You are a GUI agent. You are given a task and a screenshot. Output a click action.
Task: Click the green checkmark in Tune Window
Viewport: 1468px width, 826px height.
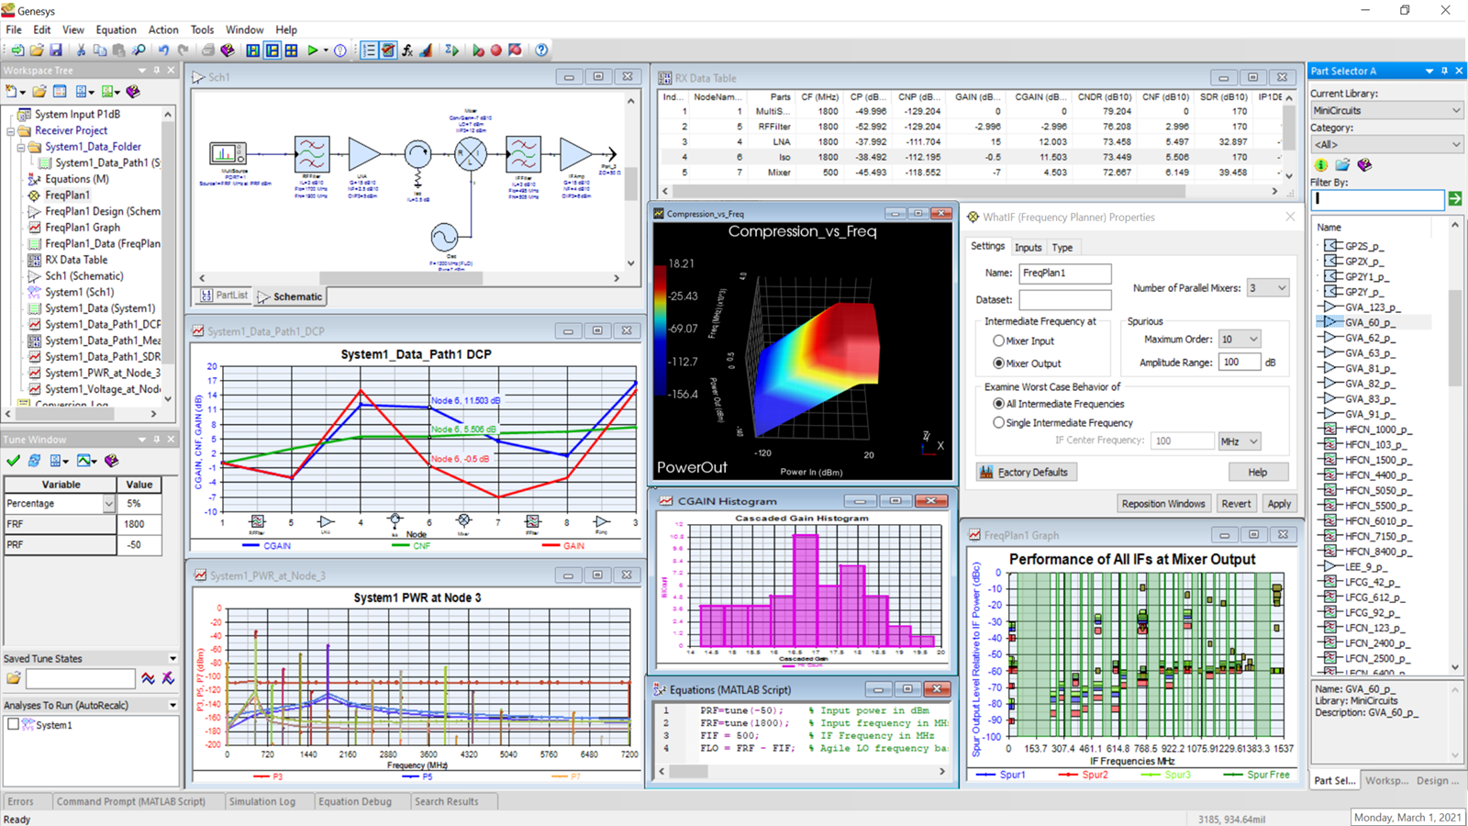click(x=13, y=461)
